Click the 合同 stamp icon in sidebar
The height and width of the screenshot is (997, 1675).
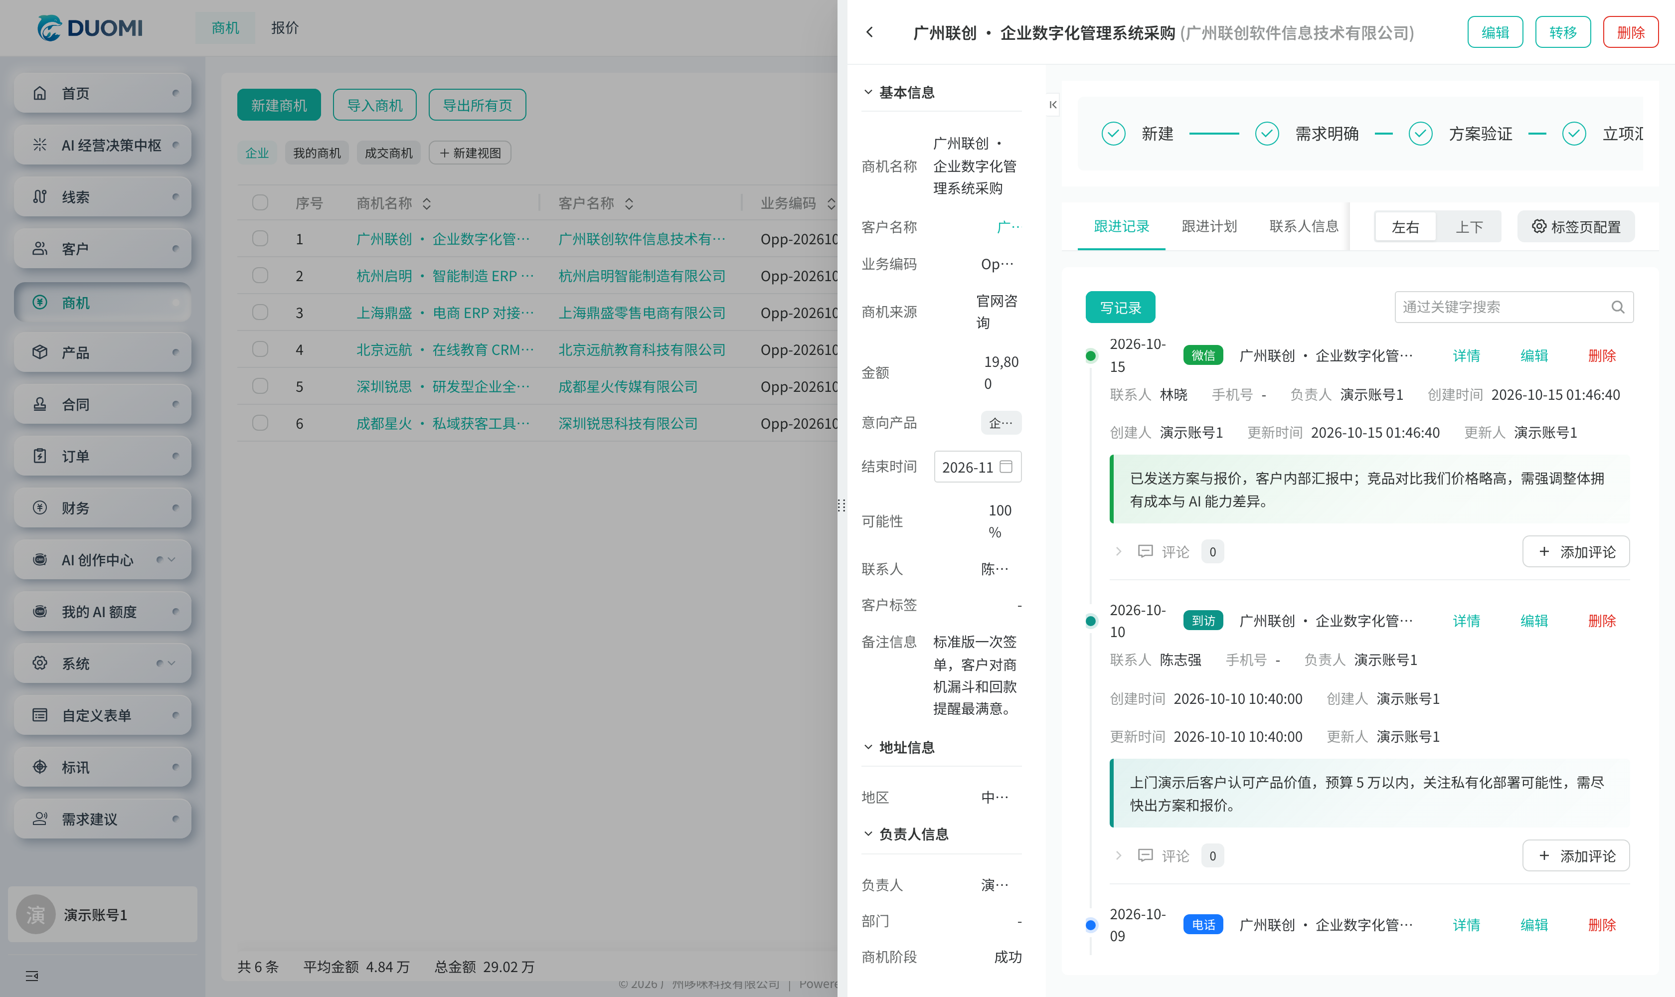[40, 404]
